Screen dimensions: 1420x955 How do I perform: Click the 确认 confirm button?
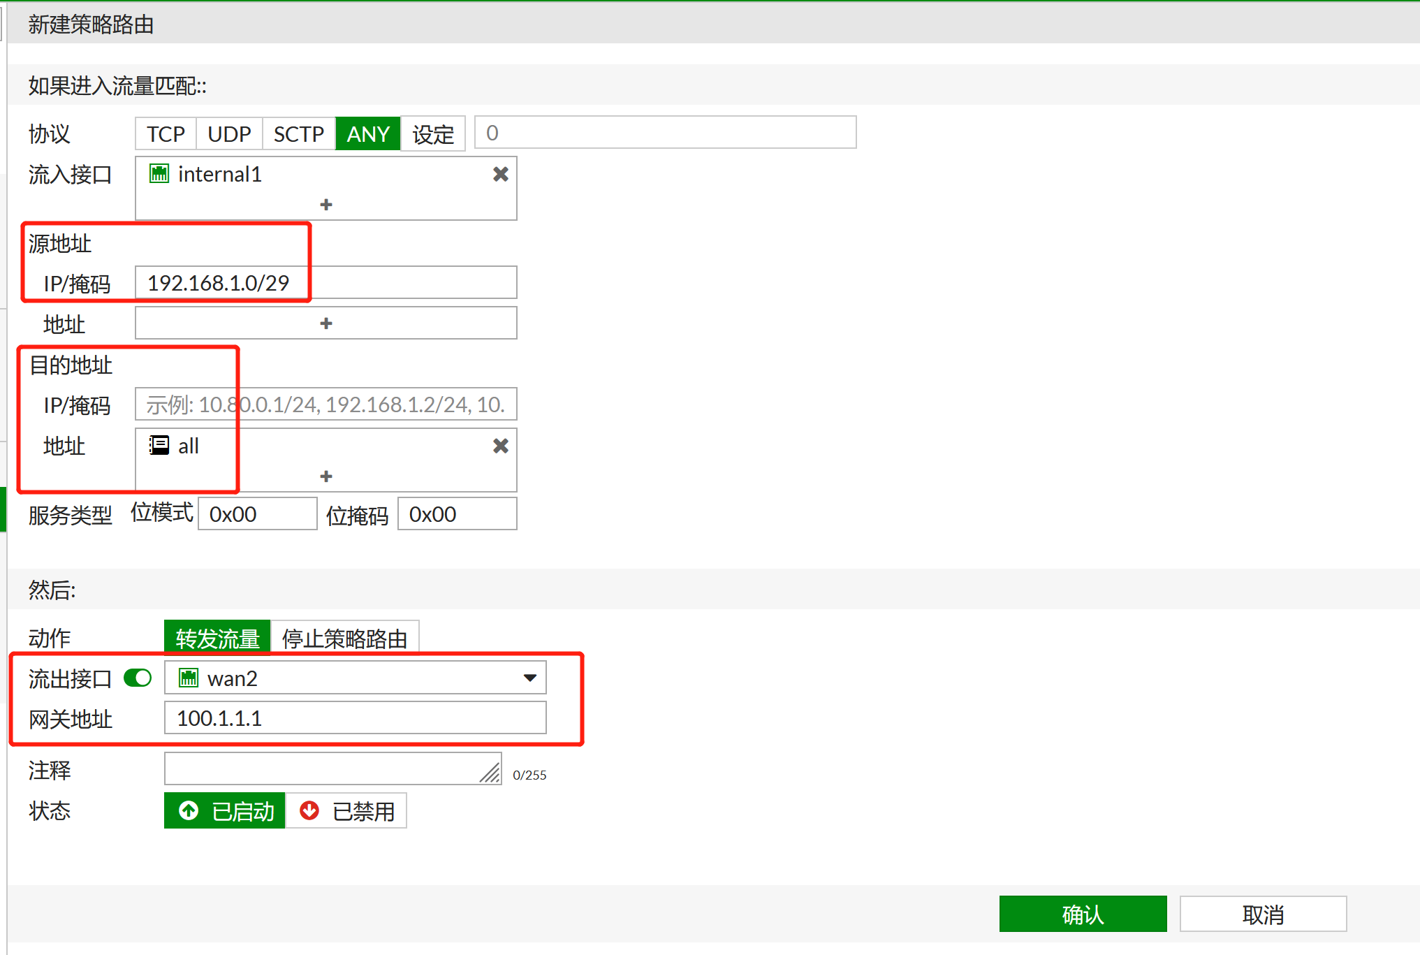click(x=1083, y=914)
